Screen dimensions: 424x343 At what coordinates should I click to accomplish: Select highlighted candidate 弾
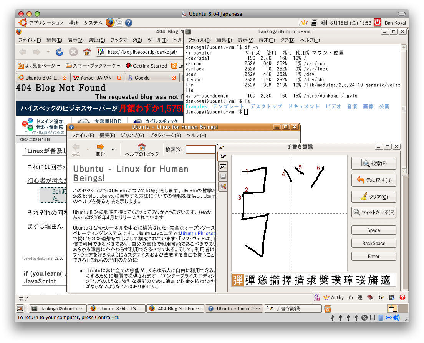[x=238, y=280]
